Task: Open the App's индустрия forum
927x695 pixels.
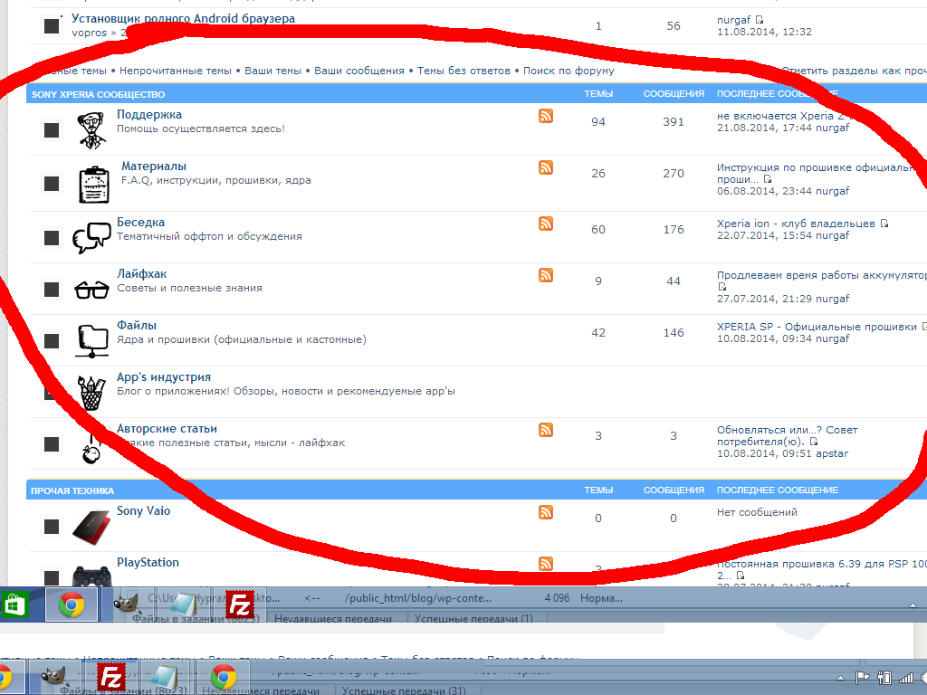Action: point(164,377)
